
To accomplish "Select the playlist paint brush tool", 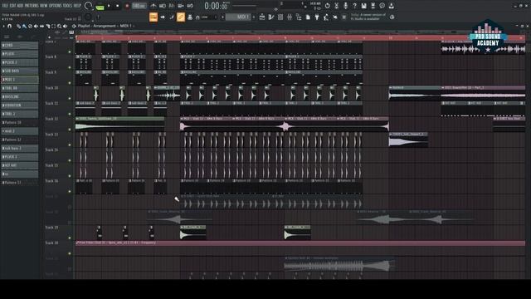I will [24, 26].
